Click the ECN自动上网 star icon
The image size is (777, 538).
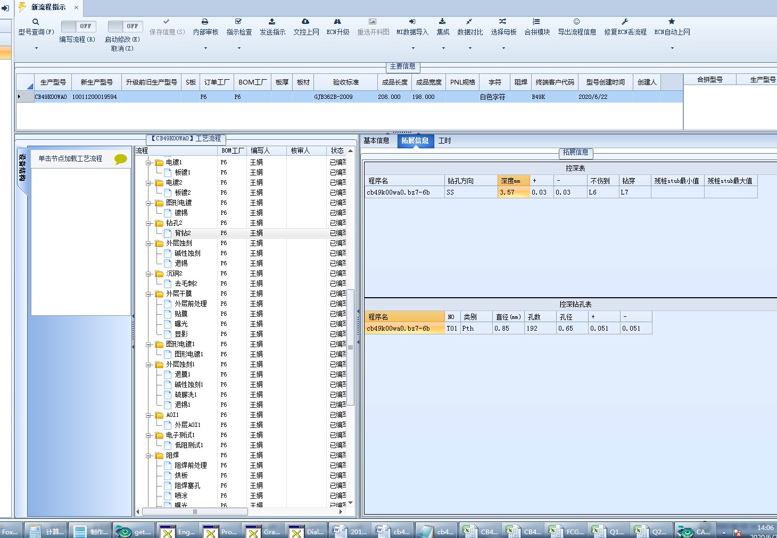pos(672,22)
